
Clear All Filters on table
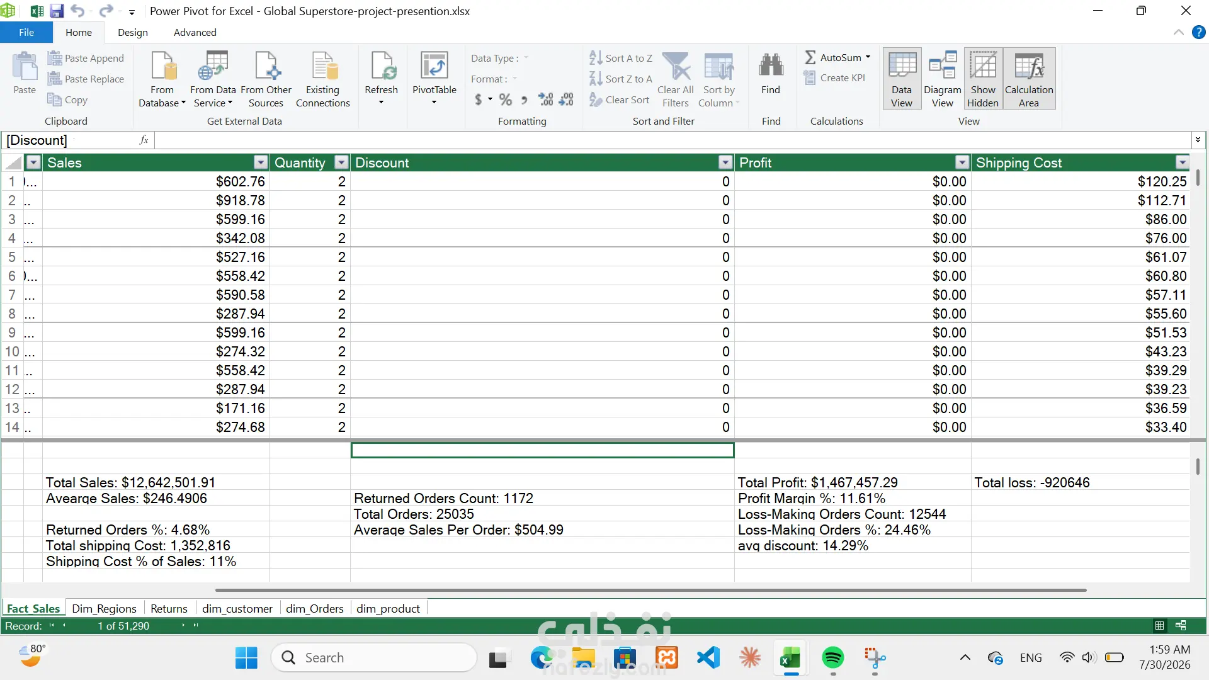675,79
